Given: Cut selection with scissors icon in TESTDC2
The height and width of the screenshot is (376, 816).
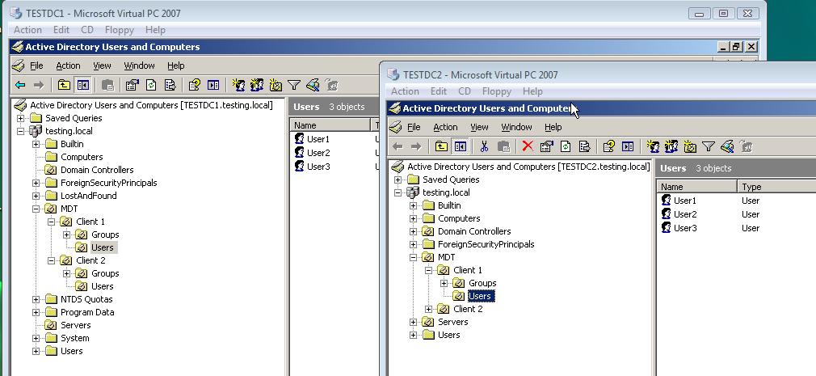Looking at the screenshot, I should 485,147.
